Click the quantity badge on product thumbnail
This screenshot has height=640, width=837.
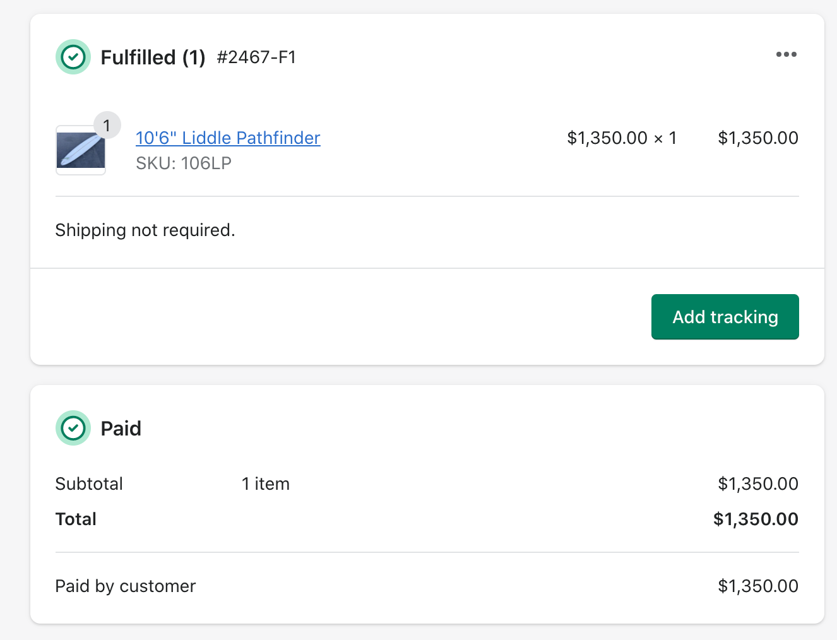107,126
